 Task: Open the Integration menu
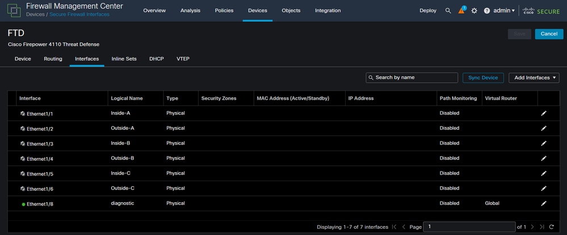[327, 10]
